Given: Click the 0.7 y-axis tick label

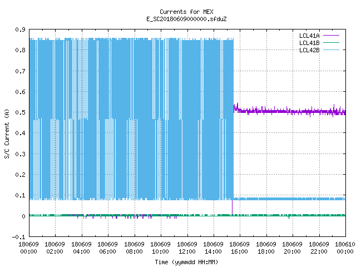Looking at the screenshot, I should tap(20, 71).
